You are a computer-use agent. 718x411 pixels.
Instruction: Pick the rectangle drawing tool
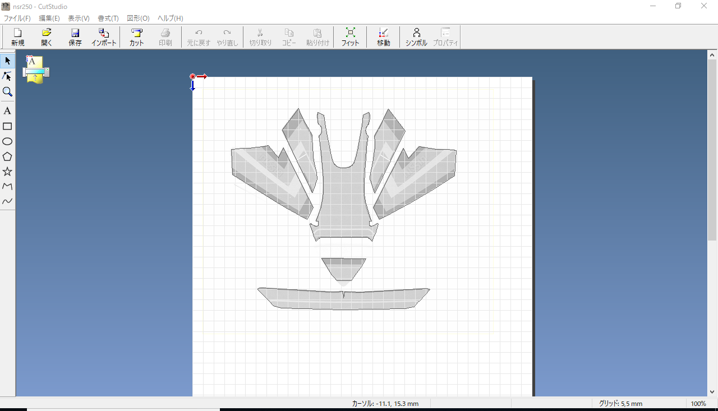tap(7, 126)
